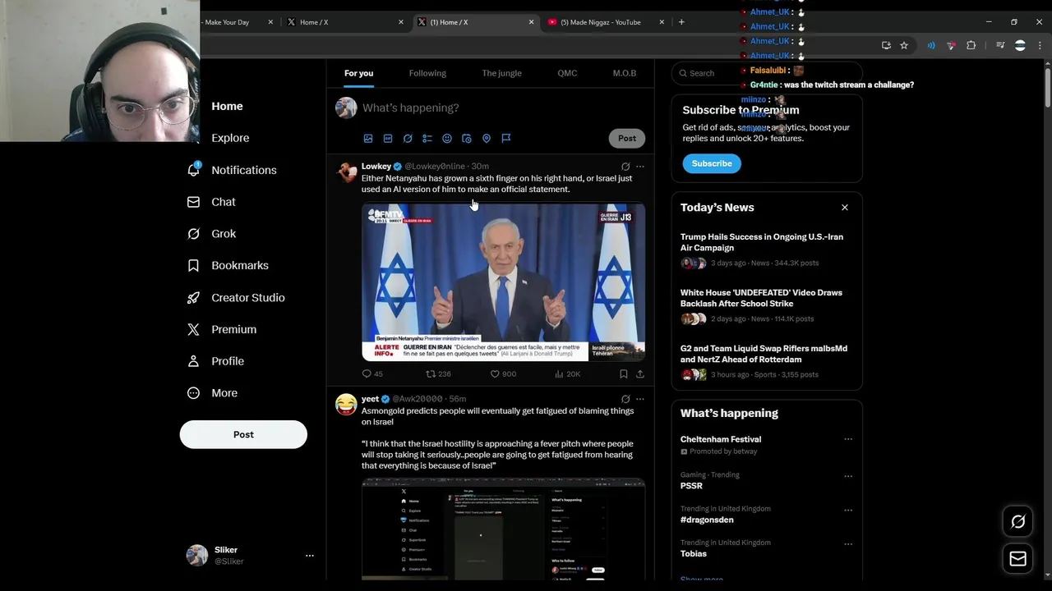Click the flag icon in composer
Viewport: 1052px width, 591px height.
tap(506, 139)
